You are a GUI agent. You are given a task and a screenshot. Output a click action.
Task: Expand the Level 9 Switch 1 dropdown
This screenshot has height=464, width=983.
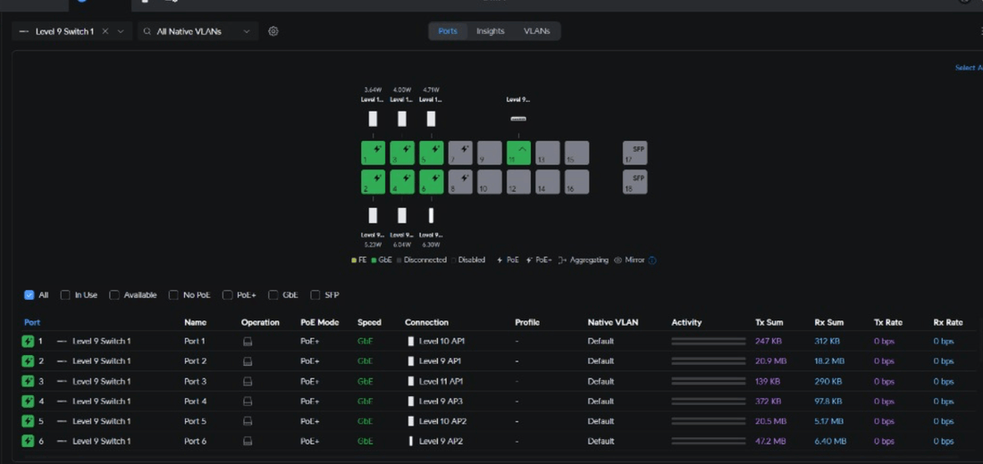[121, 31]
